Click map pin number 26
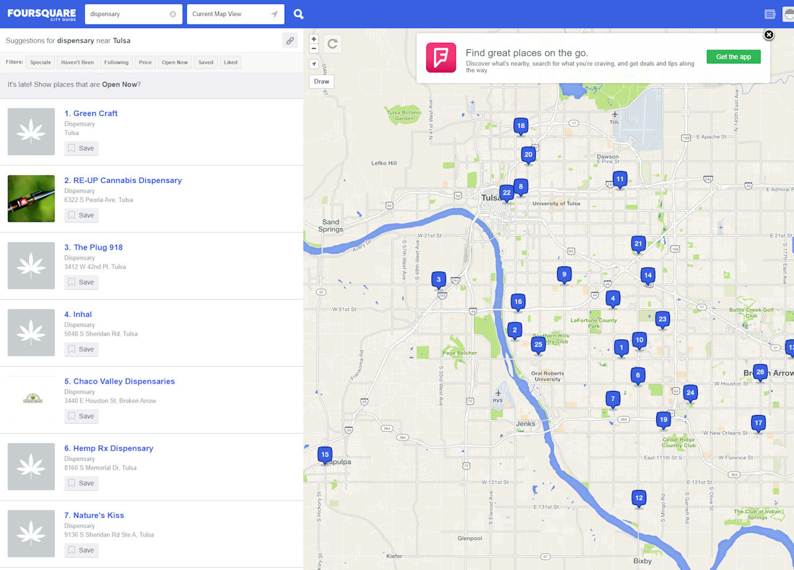The image size is (794, 570). [x=760, y=372]
